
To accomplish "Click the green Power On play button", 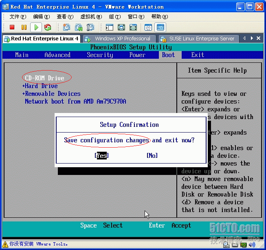I will [36, 27].
